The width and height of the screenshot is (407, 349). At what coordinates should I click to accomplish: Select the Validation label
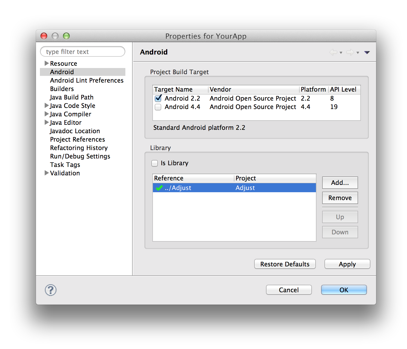point(65,173)
